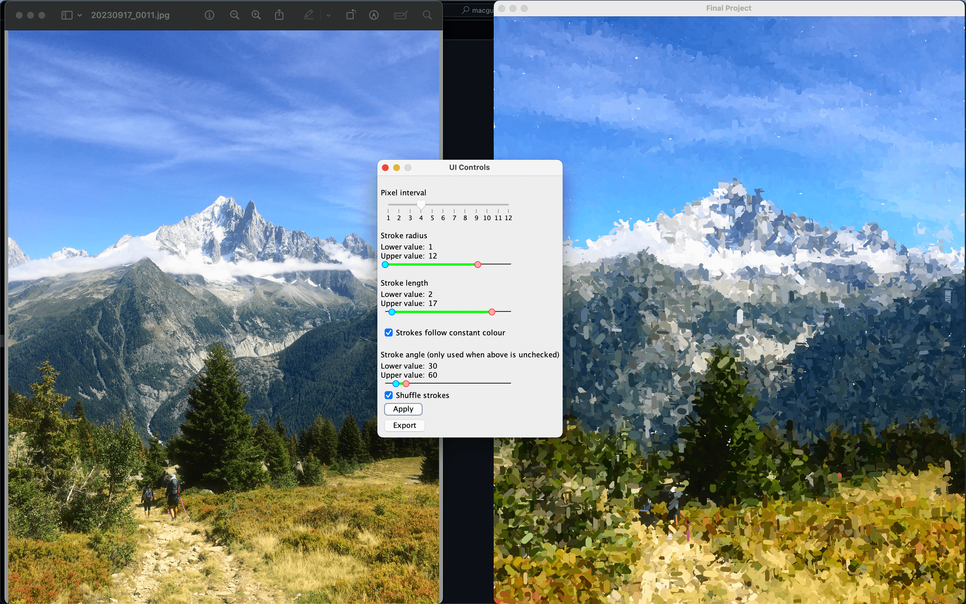Viewport: 966px width, 604px height.
Task: Expand the sidebar view options chevron
Action: pyautogui.click(x=80, y=15)
